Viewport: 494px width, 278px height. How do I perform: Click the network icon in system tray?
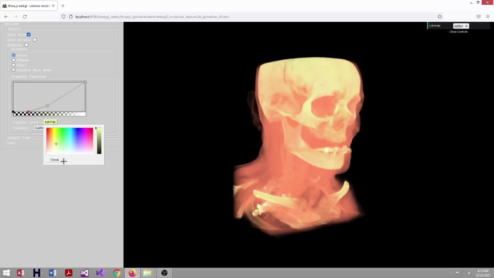click(x=463, y=273)
